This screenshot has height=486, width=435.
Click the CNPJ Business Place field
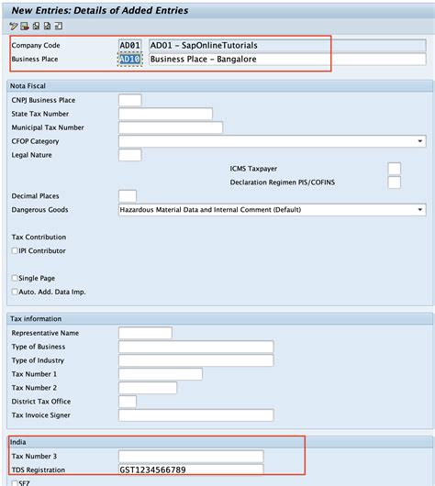click(x=130, y=100)
